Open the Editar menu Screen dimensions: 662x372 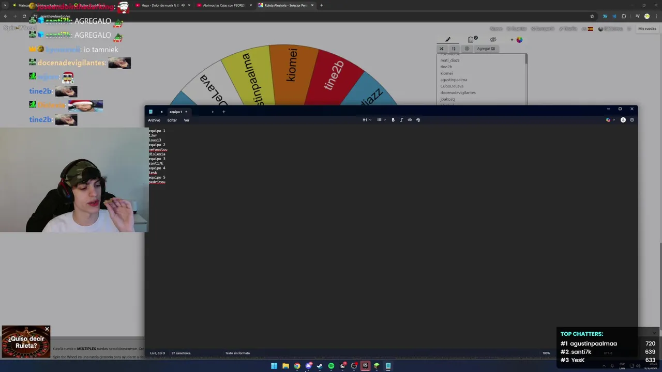click(172, 120)
